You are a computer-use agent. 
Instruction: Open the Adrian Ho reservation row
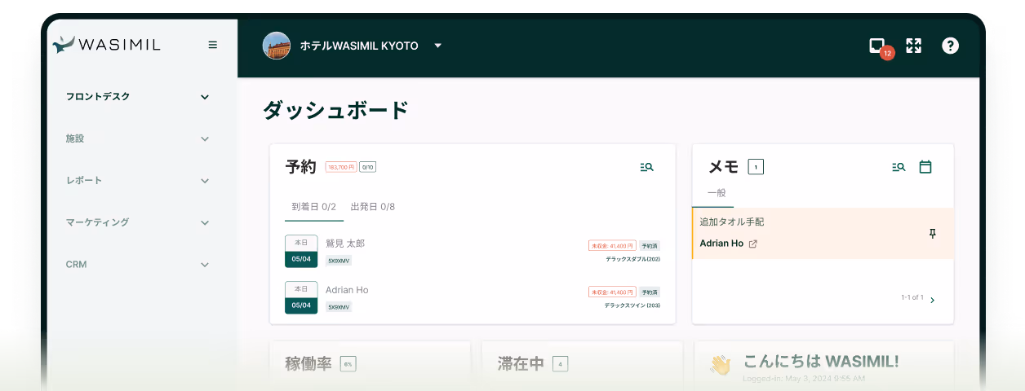tap(473, 297)
